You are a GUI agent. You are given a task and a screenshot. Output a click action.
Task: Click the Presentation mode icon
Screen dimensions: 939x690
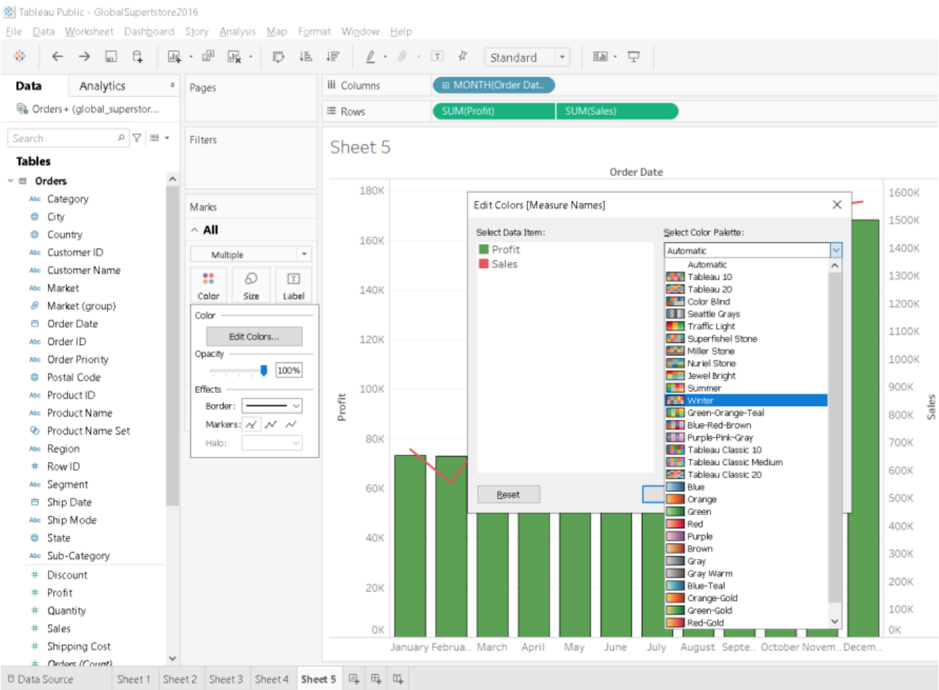(633, 56)
